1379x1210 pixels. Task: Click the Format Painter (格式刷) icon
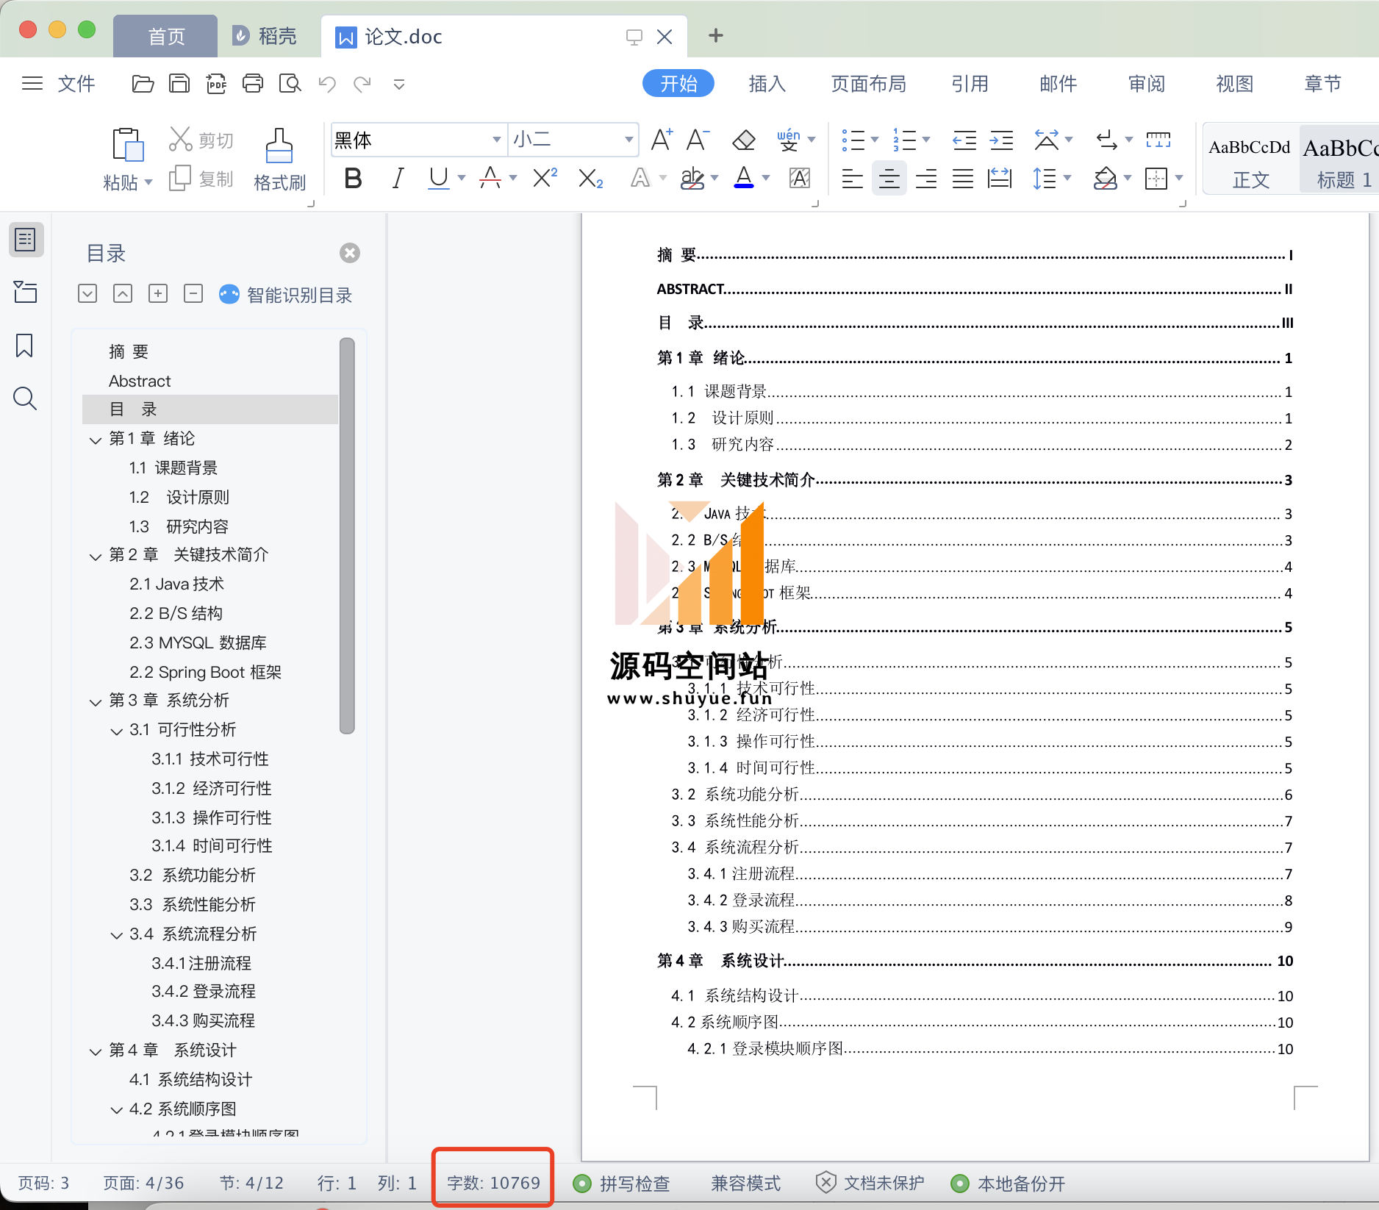[x=279, y=146]
